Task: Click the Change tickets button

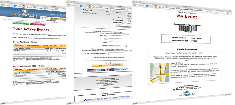Action: click(124, 27)
